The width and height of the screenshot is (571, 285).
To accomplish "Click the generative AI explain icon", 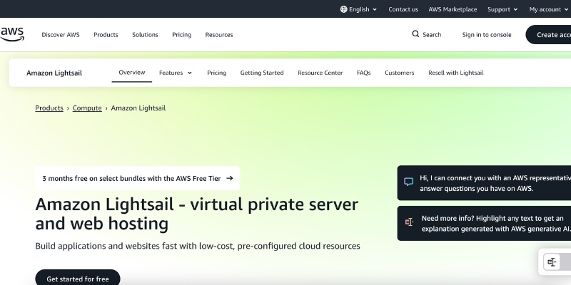I will [408, 222].
